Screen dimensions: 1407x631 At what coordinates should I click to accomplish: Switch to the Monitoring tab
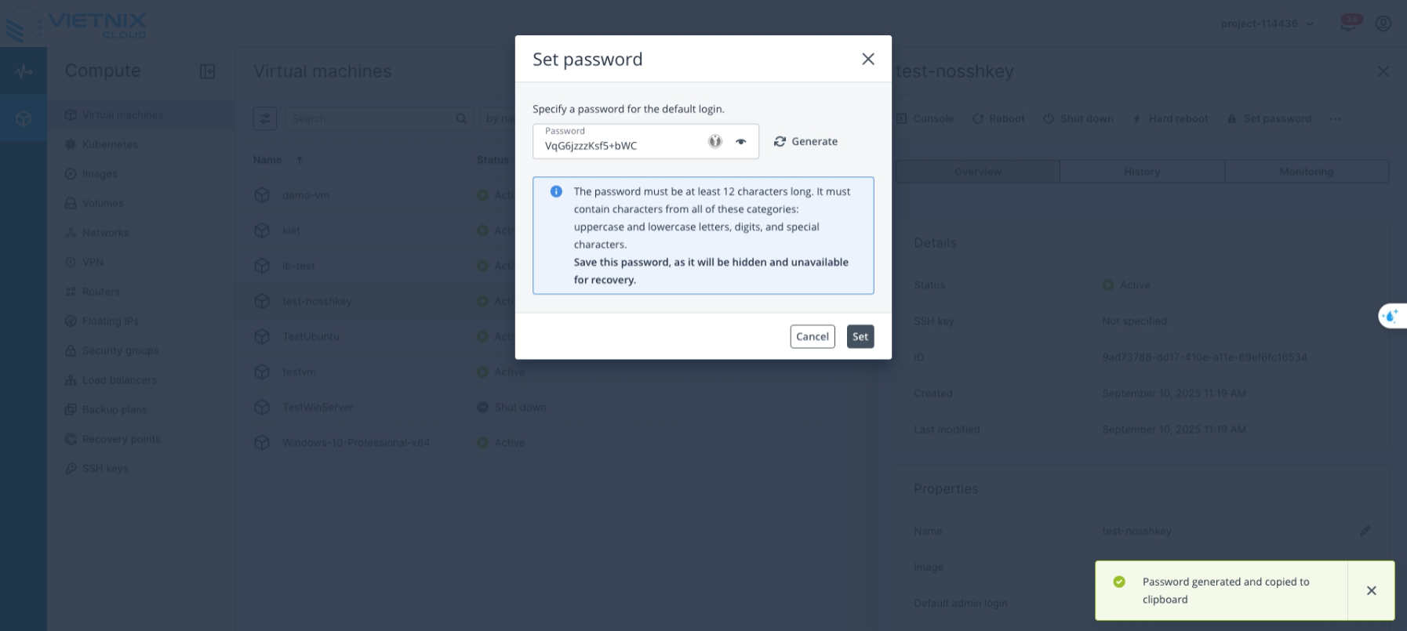pyautogui.click(x=1306, y=171)
